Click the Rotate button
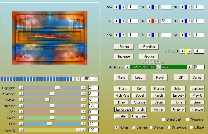 pos(124,47)
